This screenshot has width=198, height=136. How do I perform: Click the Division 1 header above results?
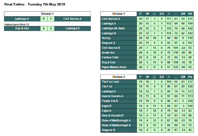tap(47, 14)
